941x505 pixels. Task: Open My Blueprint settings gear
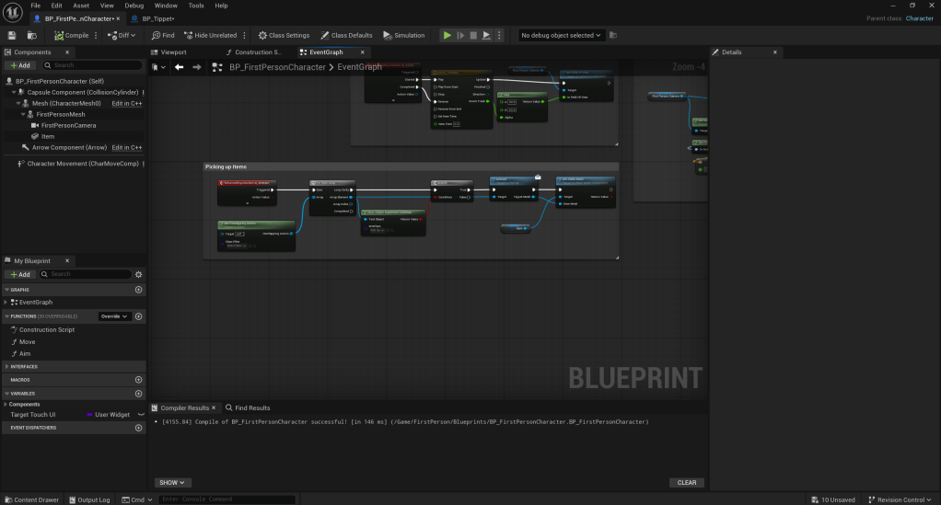point(139,274)
